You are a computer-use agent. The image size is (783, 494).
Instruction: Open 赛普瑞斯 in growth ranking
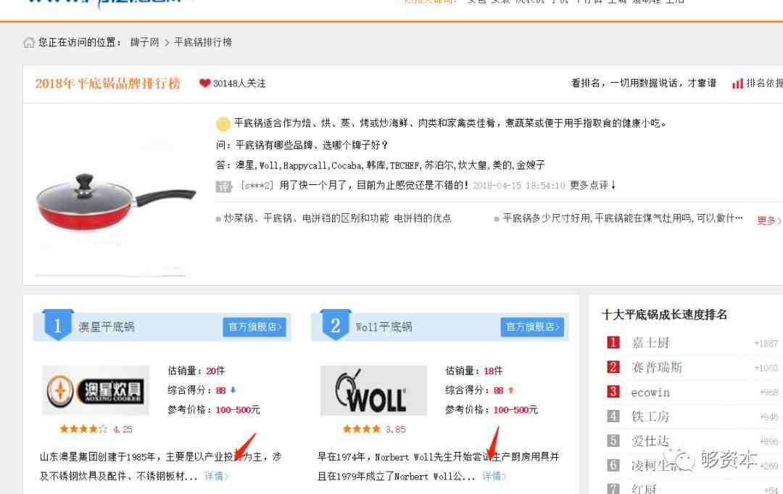(657, 368)
